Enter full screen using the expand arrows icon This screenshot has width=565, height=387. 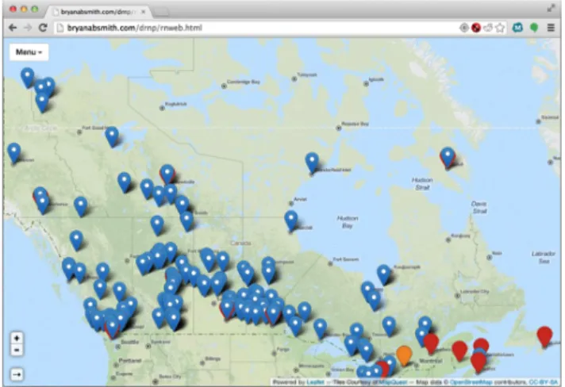click(551, 9)
